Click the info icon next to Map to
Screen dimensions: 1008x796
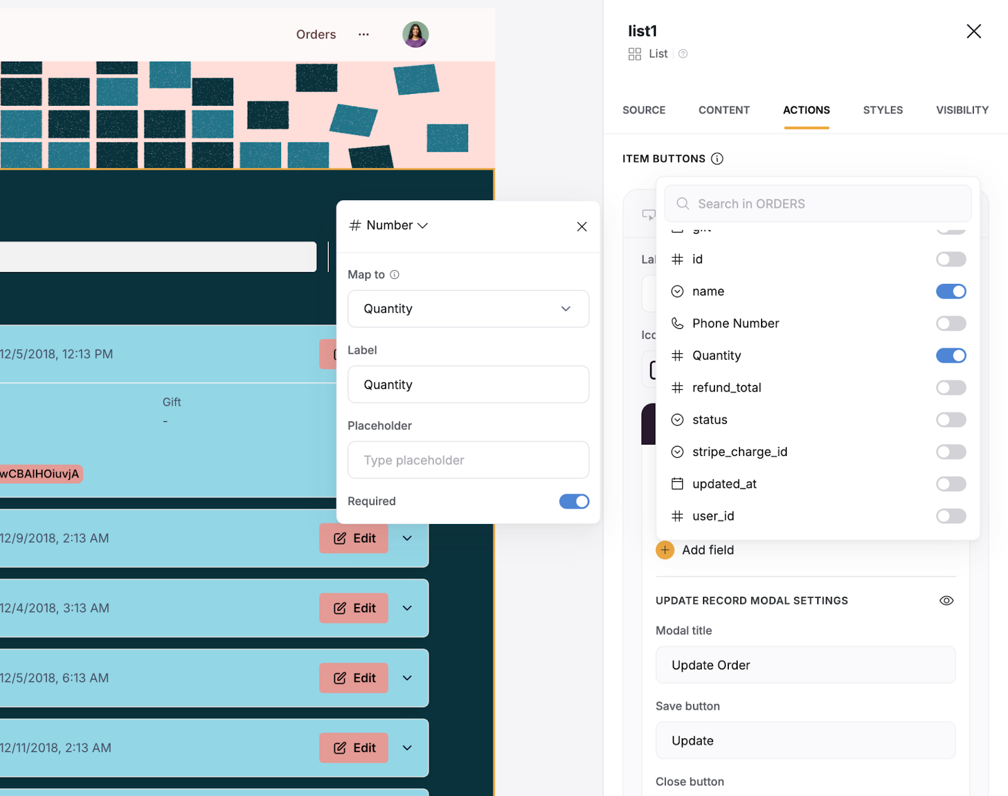pyautogui.click(x=394, y=275)
